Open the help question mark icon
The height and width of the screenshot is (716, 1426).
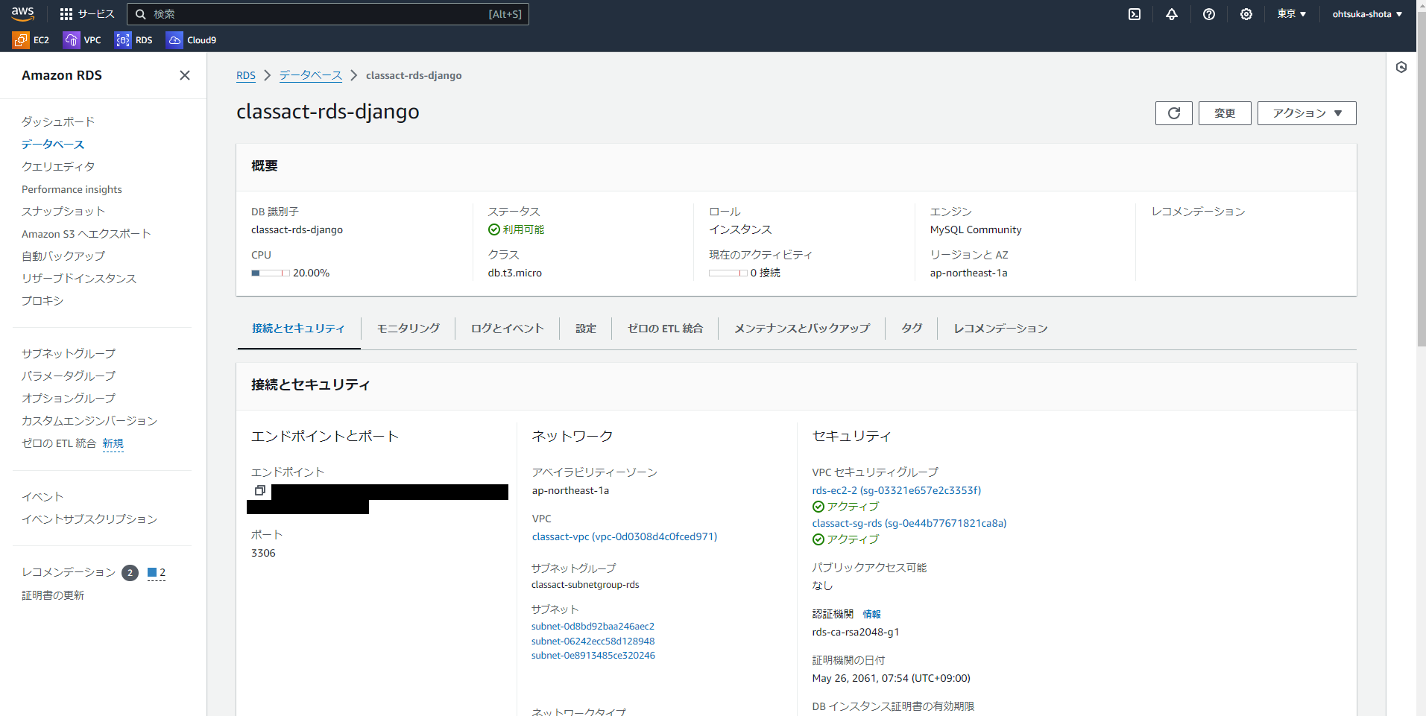[1209, 14]
